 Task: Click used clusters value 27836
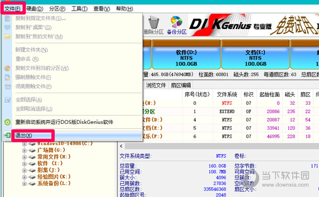click(220, 183)
